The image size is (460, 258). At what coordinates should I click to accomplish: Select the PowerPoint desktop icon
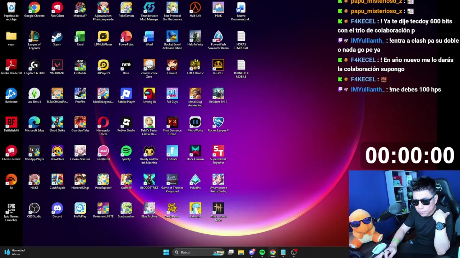(x=126, y=39)
